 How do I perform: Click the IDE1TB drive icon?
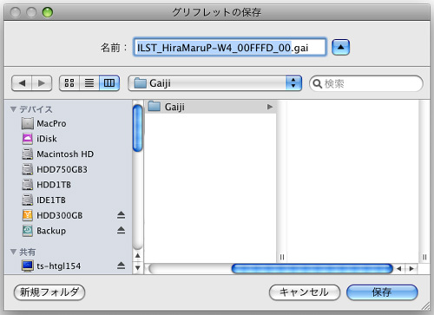coord(28,200)
